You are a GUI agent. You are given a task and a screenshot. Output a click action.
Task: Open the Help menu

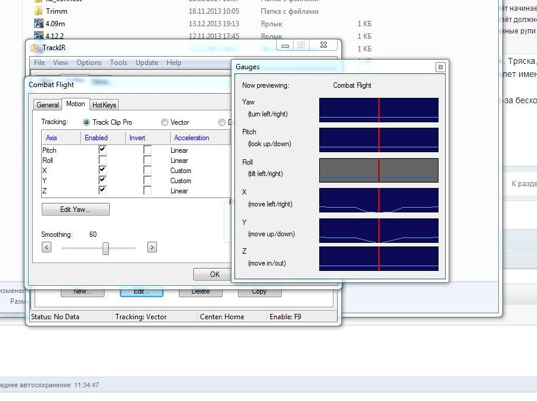174,63
